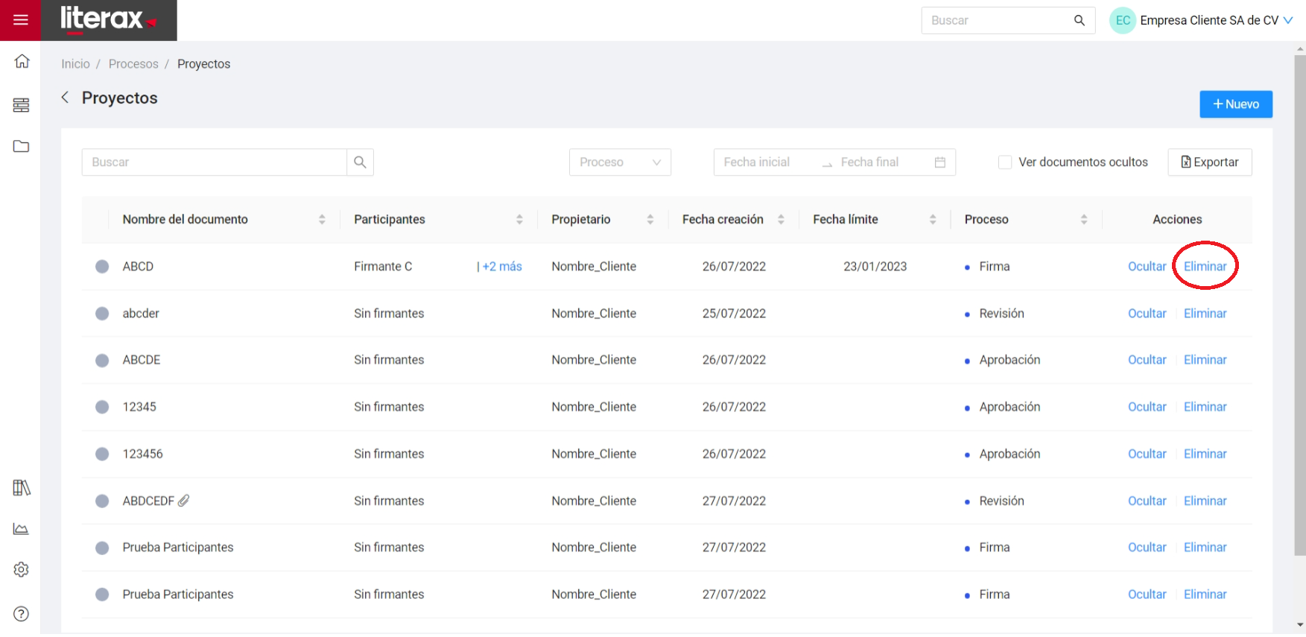1306x637 pixels.
Task: Click the EC user avatar
Action: [1123, 20]
